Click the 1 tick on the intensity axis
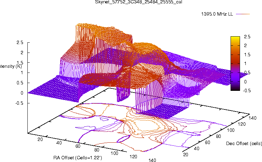The image size is (262, 162). tap(22, 73)
